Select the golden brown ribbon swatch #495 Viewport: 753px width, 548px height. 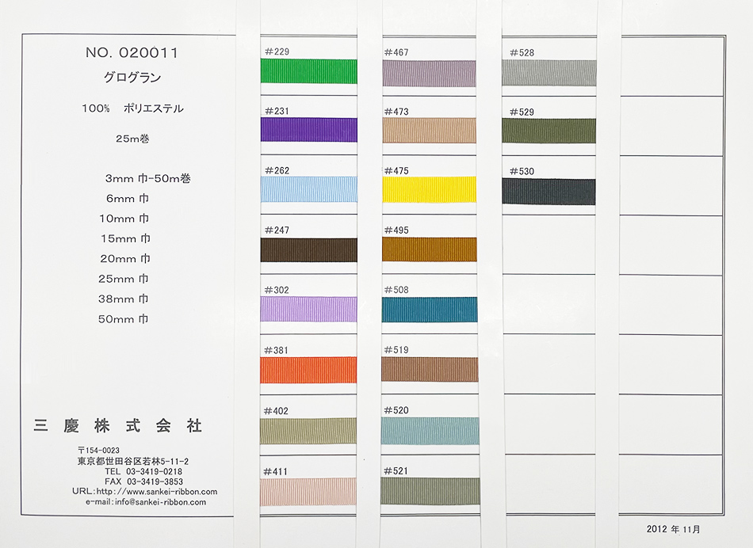click(x=430, y=249)
